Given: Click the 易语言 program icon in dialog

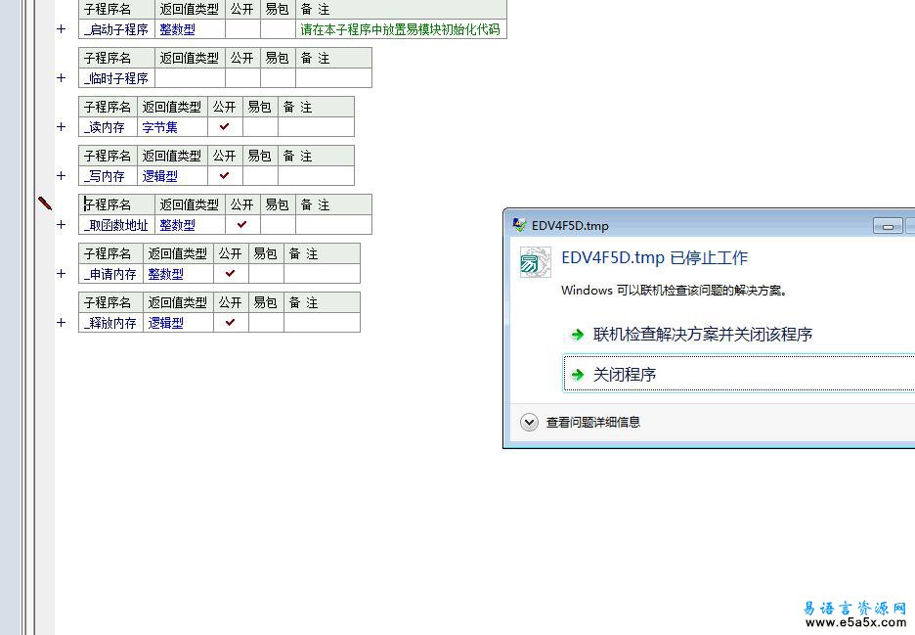Looking at the screenshot, I should pyautogui.click(x=535, y=262).
